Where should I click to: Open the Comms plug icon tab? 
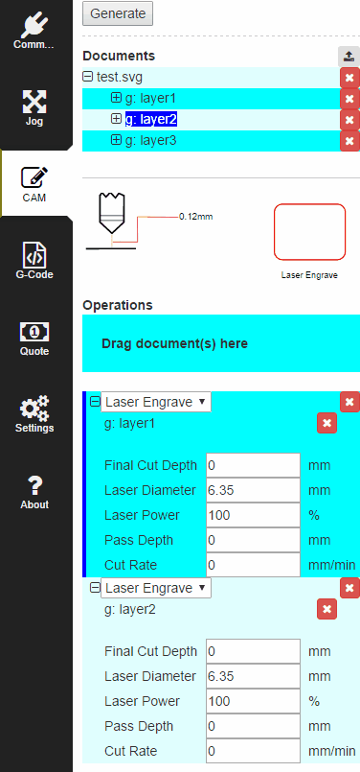34,32
